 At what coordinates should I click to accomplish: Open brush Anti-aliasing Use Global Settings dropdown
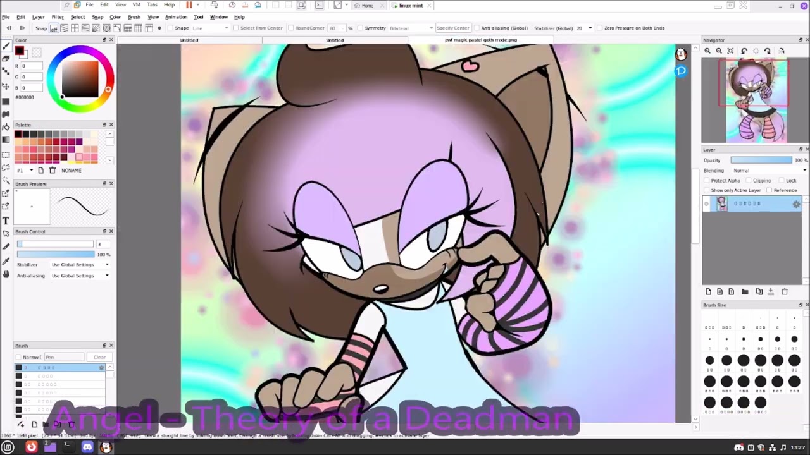[80, 276]
